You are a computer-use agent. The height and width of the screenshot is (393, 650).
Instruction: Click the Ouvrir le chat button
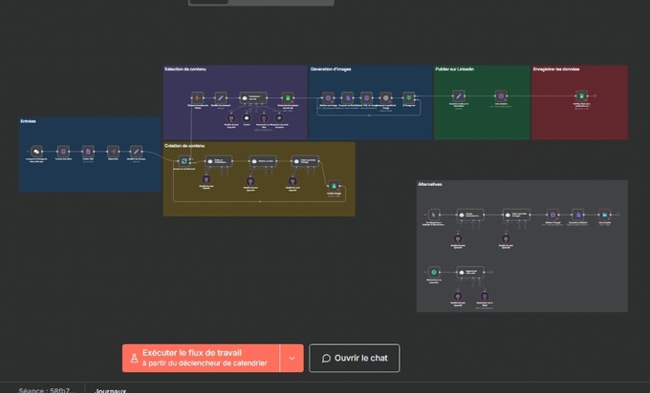(355, 359)
